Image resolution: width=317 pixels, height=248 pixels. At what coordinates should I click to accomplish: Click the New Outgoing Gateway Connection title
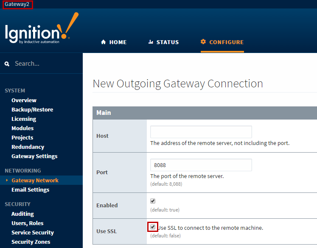(178, 84)
